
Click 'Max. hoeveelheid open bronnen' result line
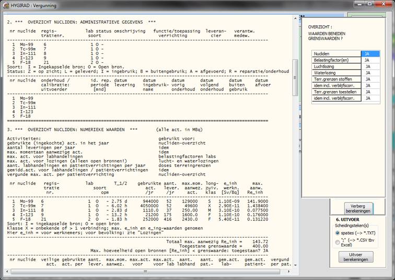click(179, 251)
